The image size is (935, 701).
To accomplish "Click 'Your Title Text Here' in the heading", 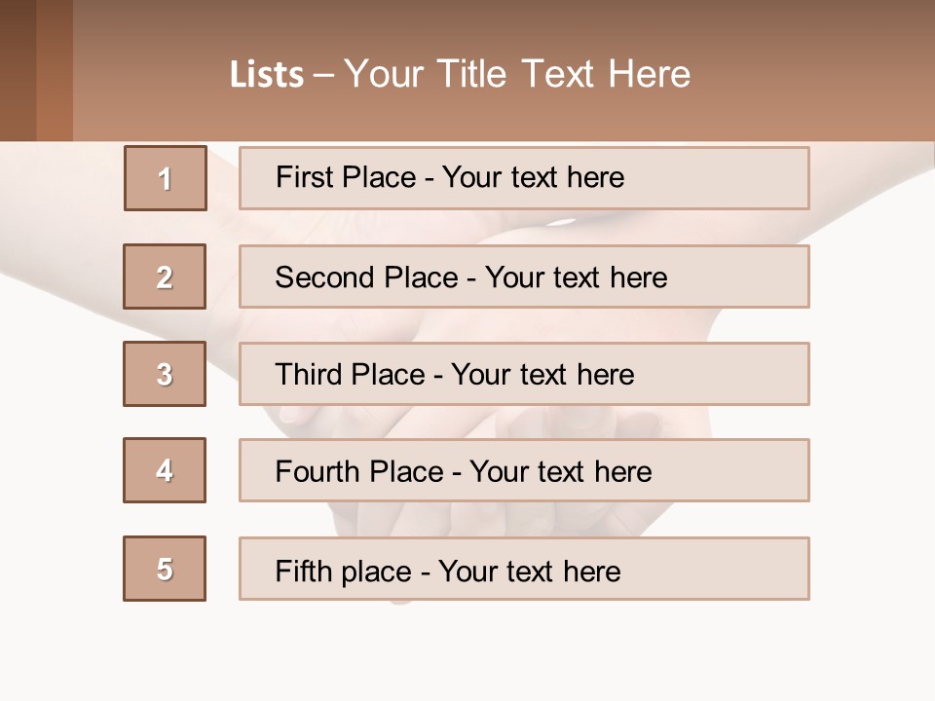I will (516, 75).
